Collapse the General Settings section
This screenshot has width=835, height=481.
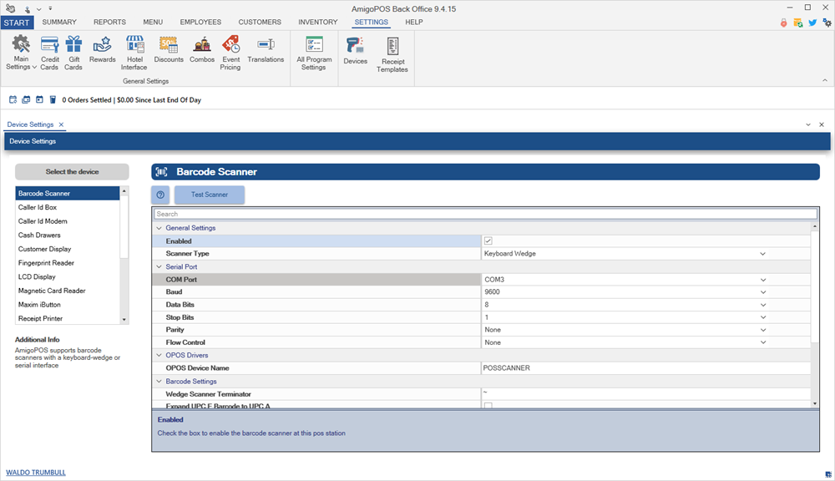[x=159, y=228]
